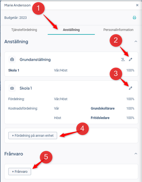
Task: Click the briefcase icon next to Grundanställning
Action: (x=12, y=60)
